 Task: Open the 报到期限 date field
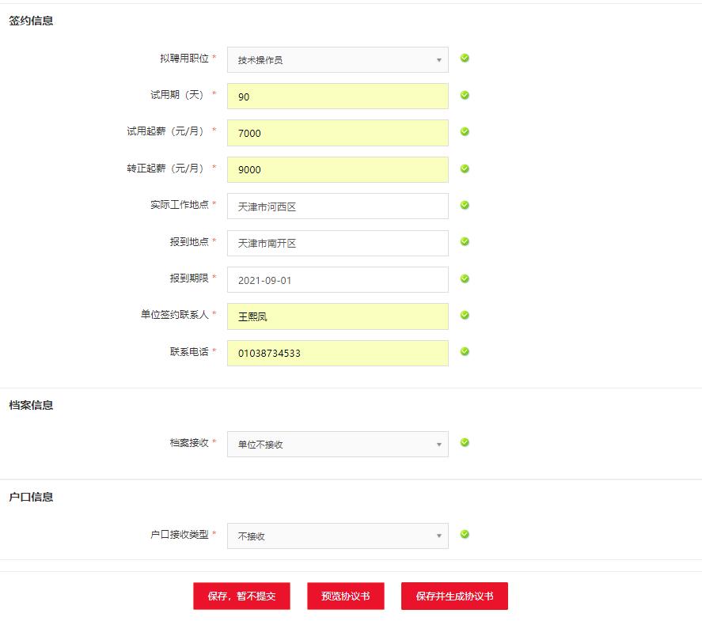point(337,280)
